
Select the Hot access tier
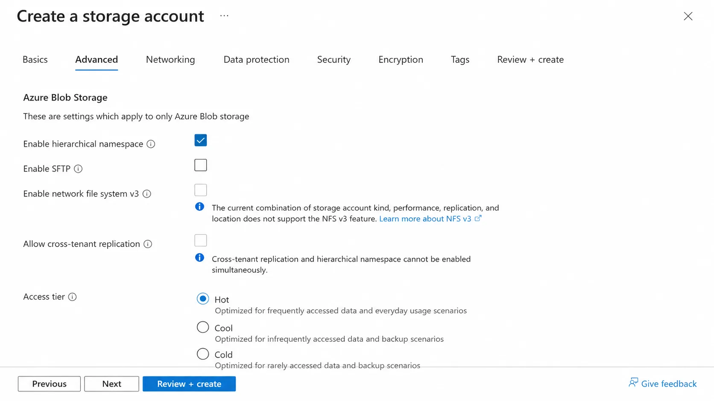203,299
